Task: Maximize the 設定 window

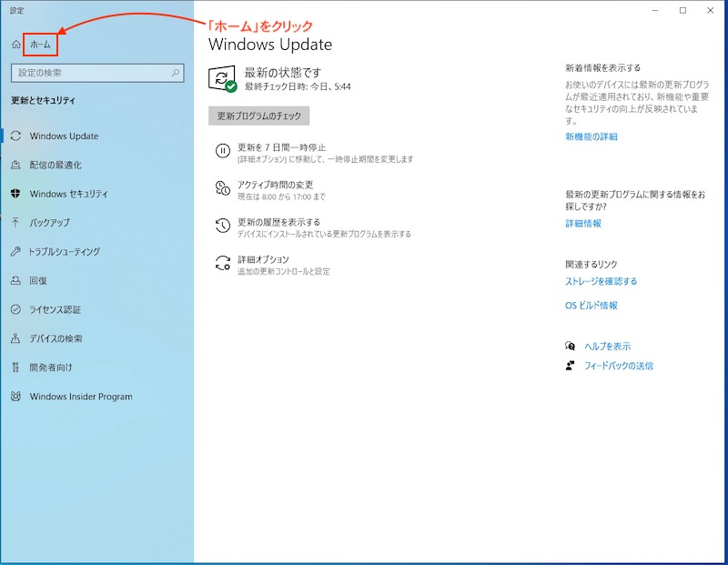Action: pos(682,10)
